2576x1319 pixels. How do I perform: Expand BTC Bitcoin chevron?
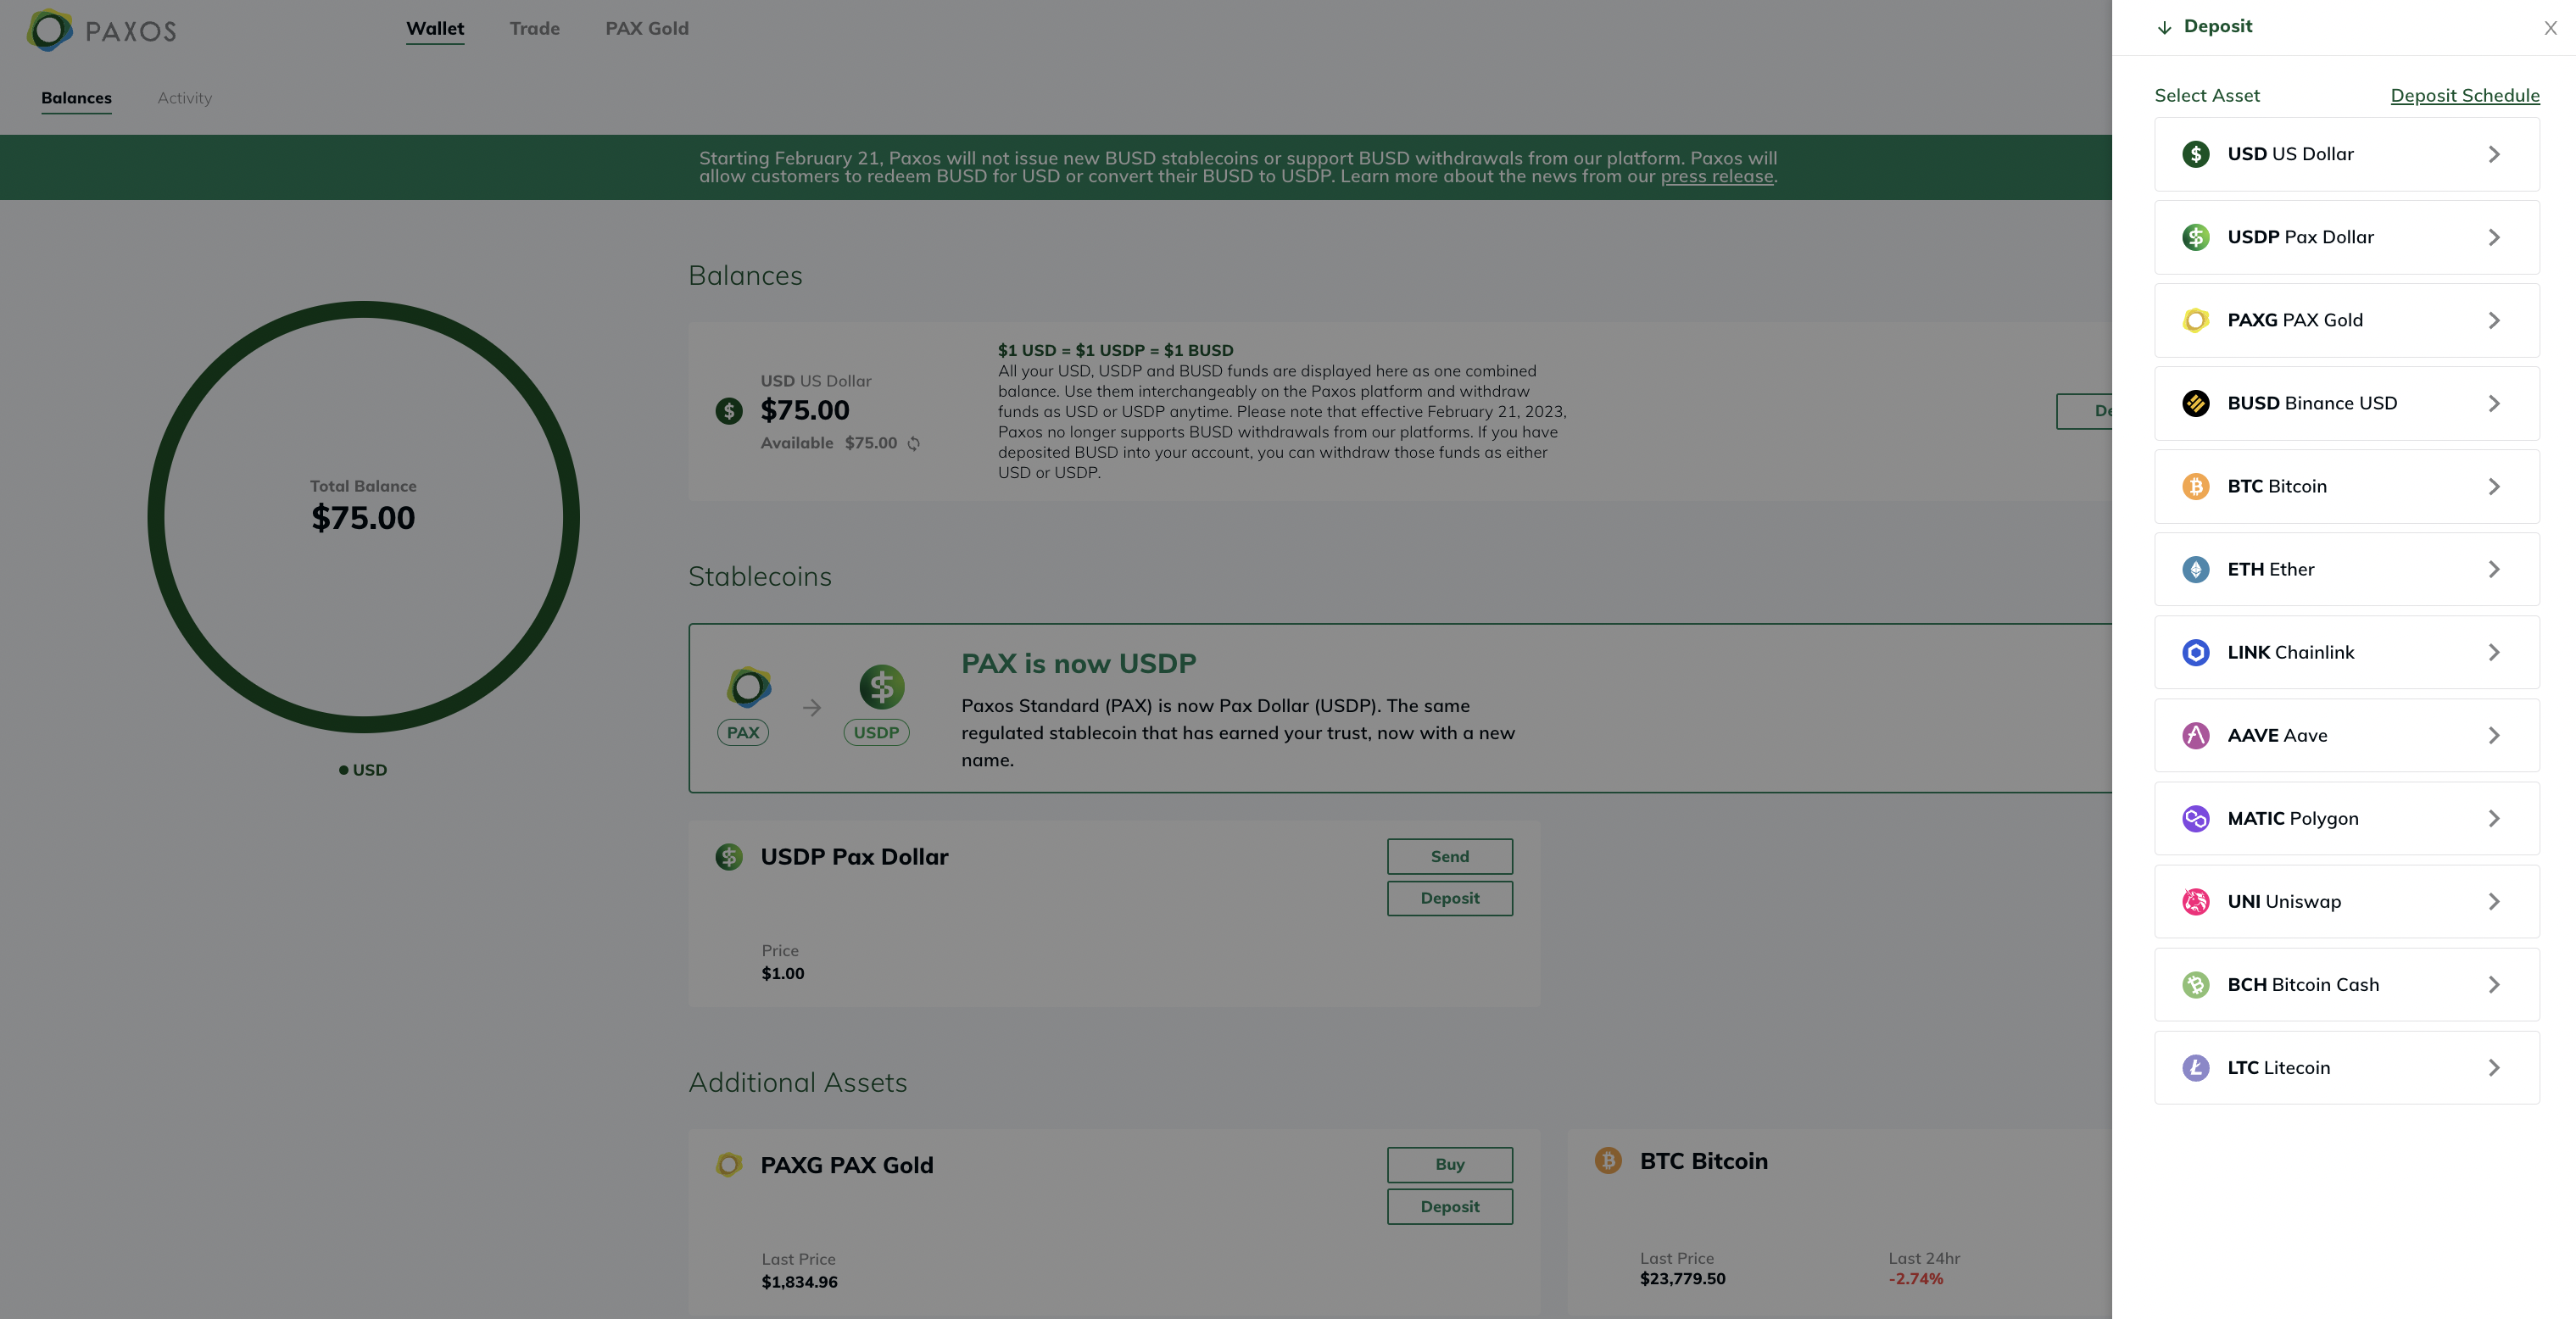(2494, 486)
